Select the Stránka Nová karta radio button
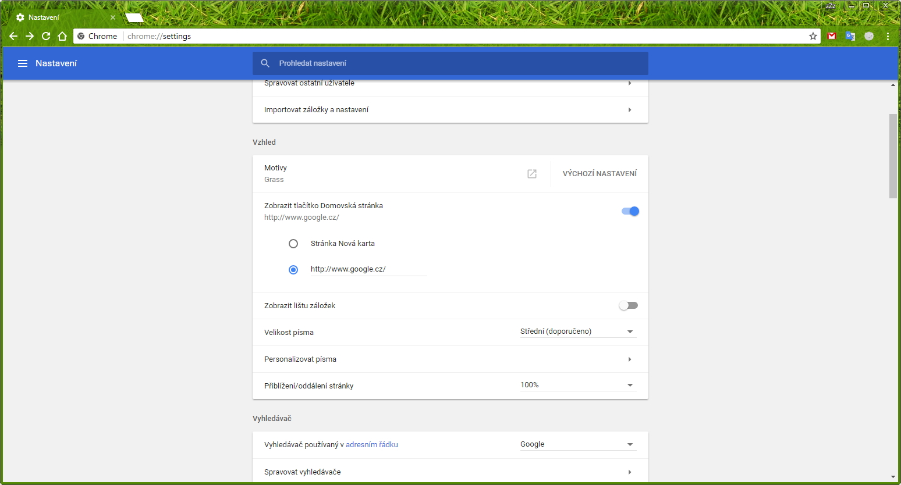 pyautogui.click(x=293, y=244)
